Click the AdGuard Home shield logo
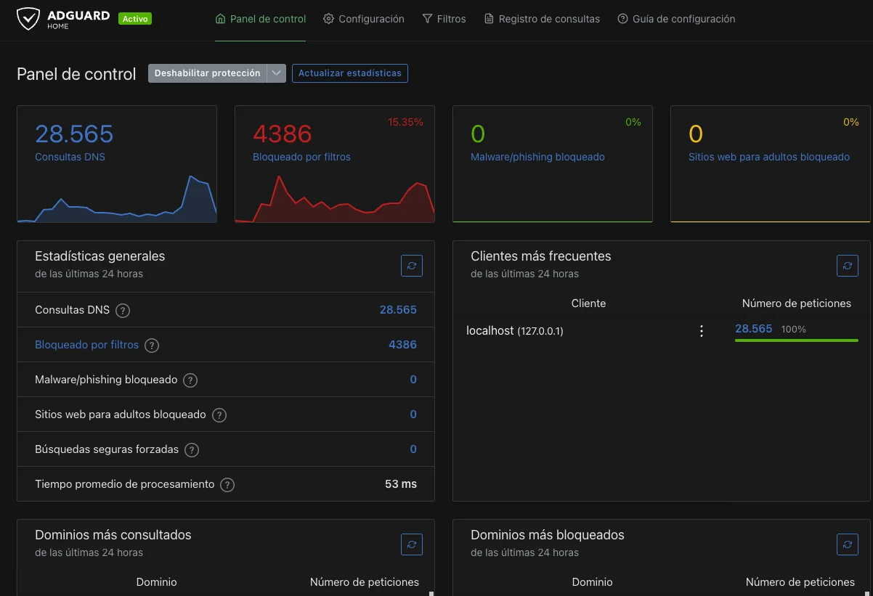 click(28, 19)
